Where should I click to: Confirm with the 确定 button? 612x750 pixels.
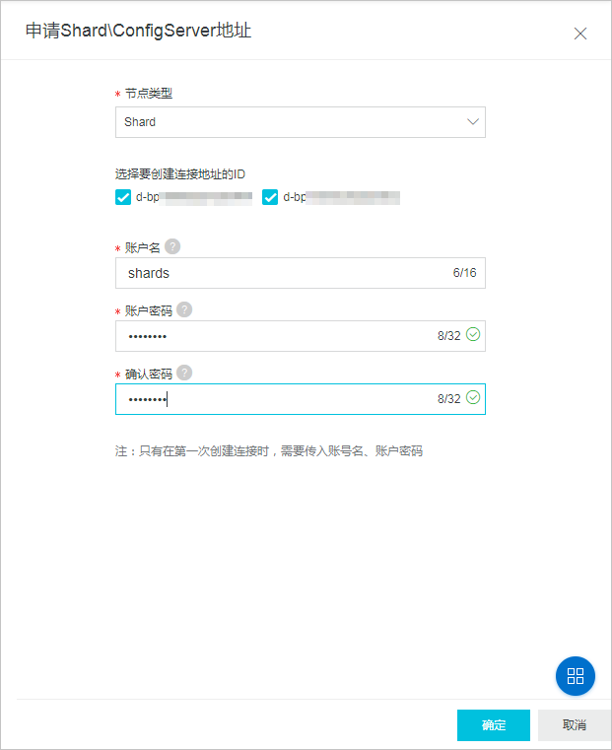coord(494,725)
